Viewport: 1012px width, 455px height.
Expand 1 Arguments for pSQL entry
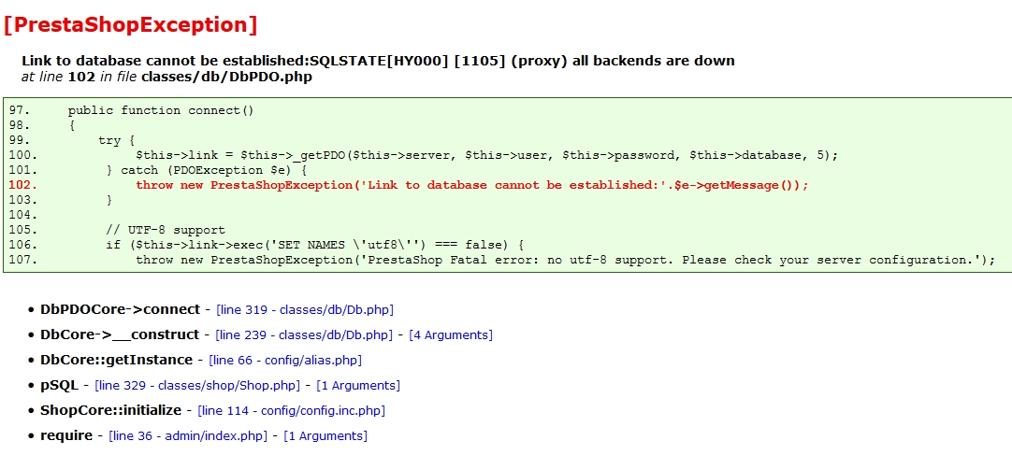tap(358, 386)
